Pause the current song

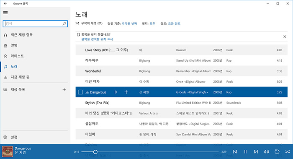(245, 152)
